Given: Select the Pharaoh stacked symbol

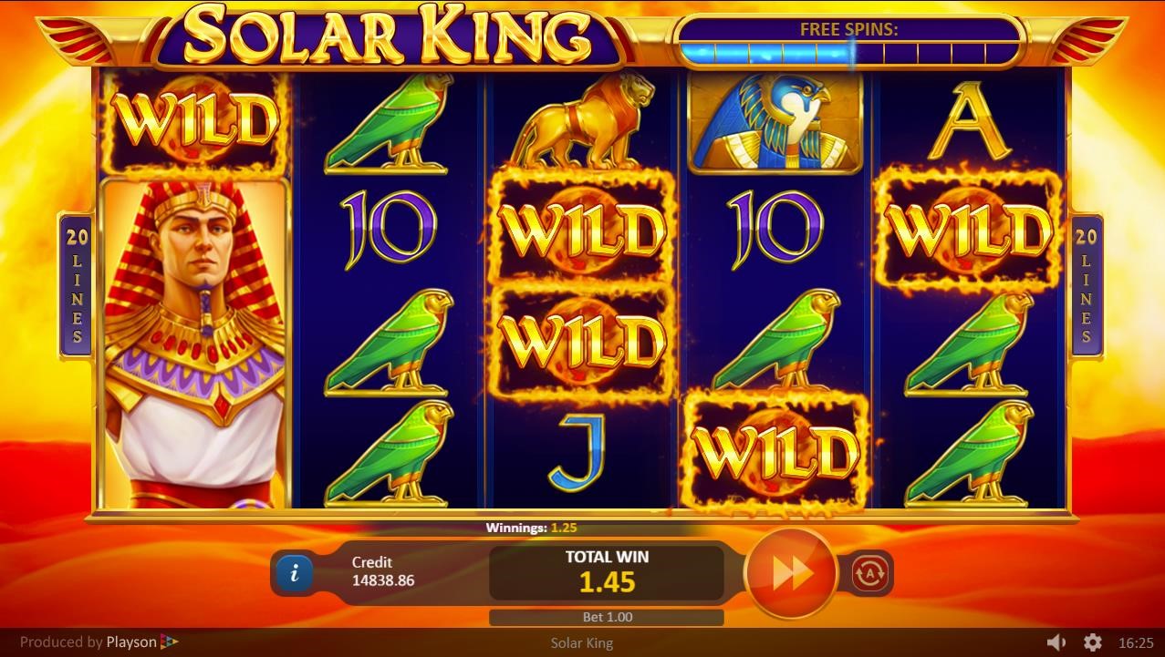Looking at the screenshot, I should pyautogui.click(x=194, y=344).
